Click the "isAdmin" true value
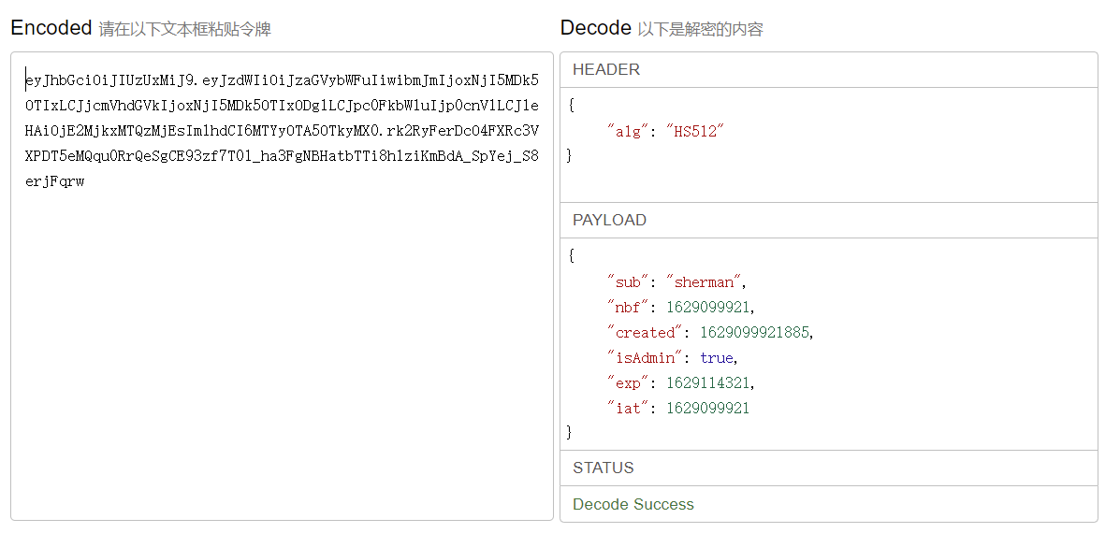Viewport: 1120px width, 533px height. coord(717,357)
